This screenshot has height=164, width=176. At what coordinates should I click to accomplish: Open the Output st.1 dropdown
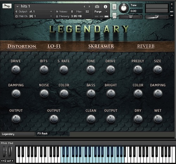34,12
